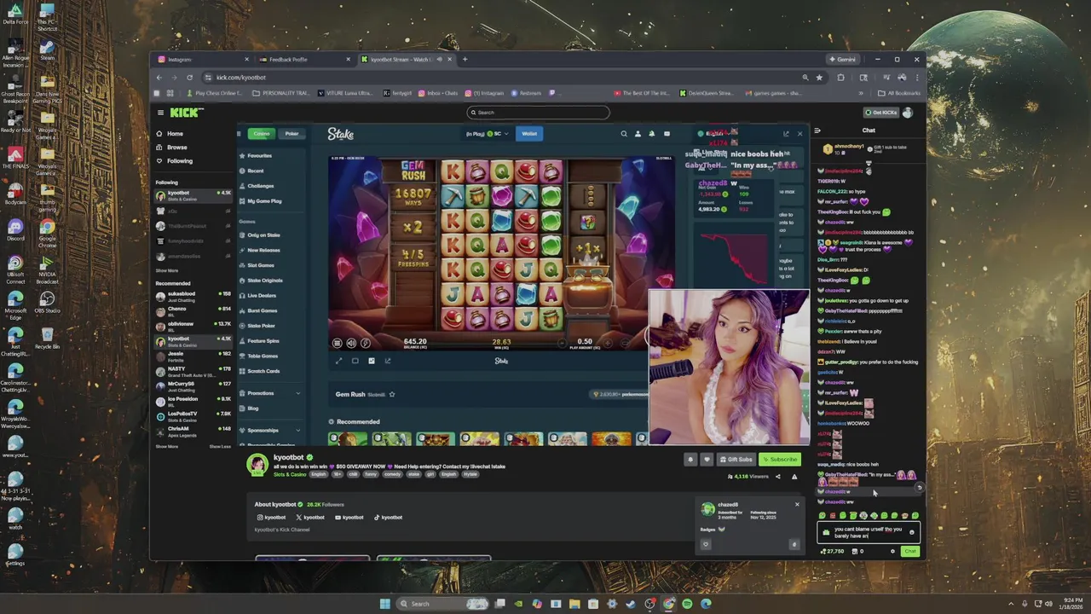This screenshot has height=614, width=1091.
Task: Click the Kick search field
Action: tap(538, 113)
